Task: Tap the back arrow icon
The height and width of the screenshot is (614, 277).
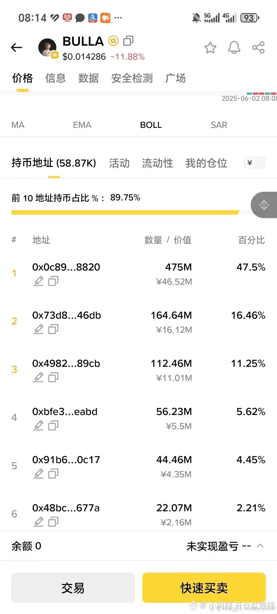Action: pos(16,48)
